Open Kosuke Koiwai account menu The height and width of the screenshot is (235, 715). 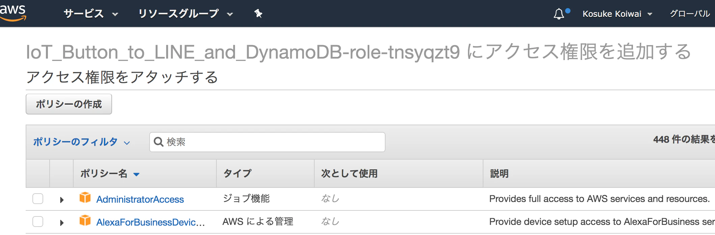coord(617,14)
